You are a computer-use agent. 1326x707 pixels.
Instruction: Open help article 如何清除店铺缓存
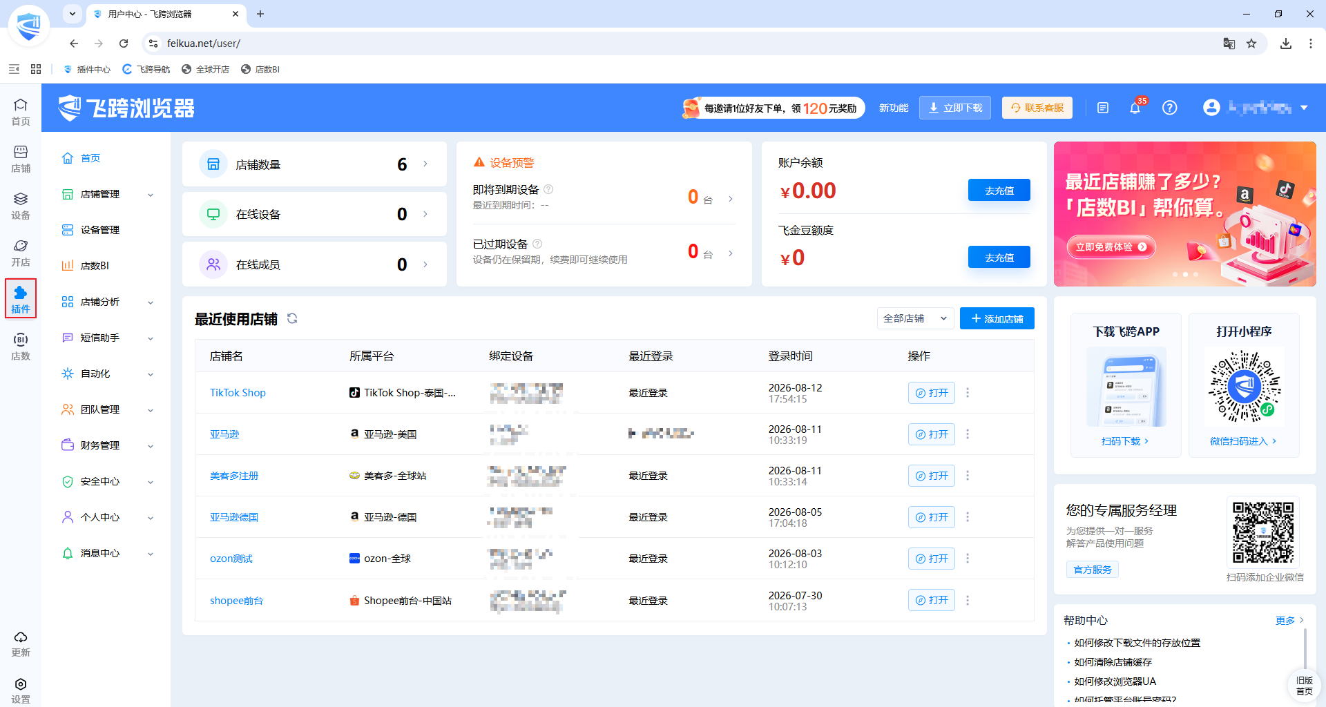tap(1113, 662)
